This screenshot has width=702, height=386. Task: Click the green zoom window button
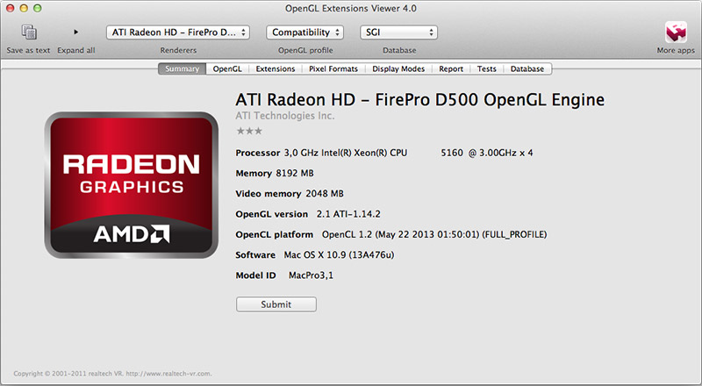click(38, 8)
